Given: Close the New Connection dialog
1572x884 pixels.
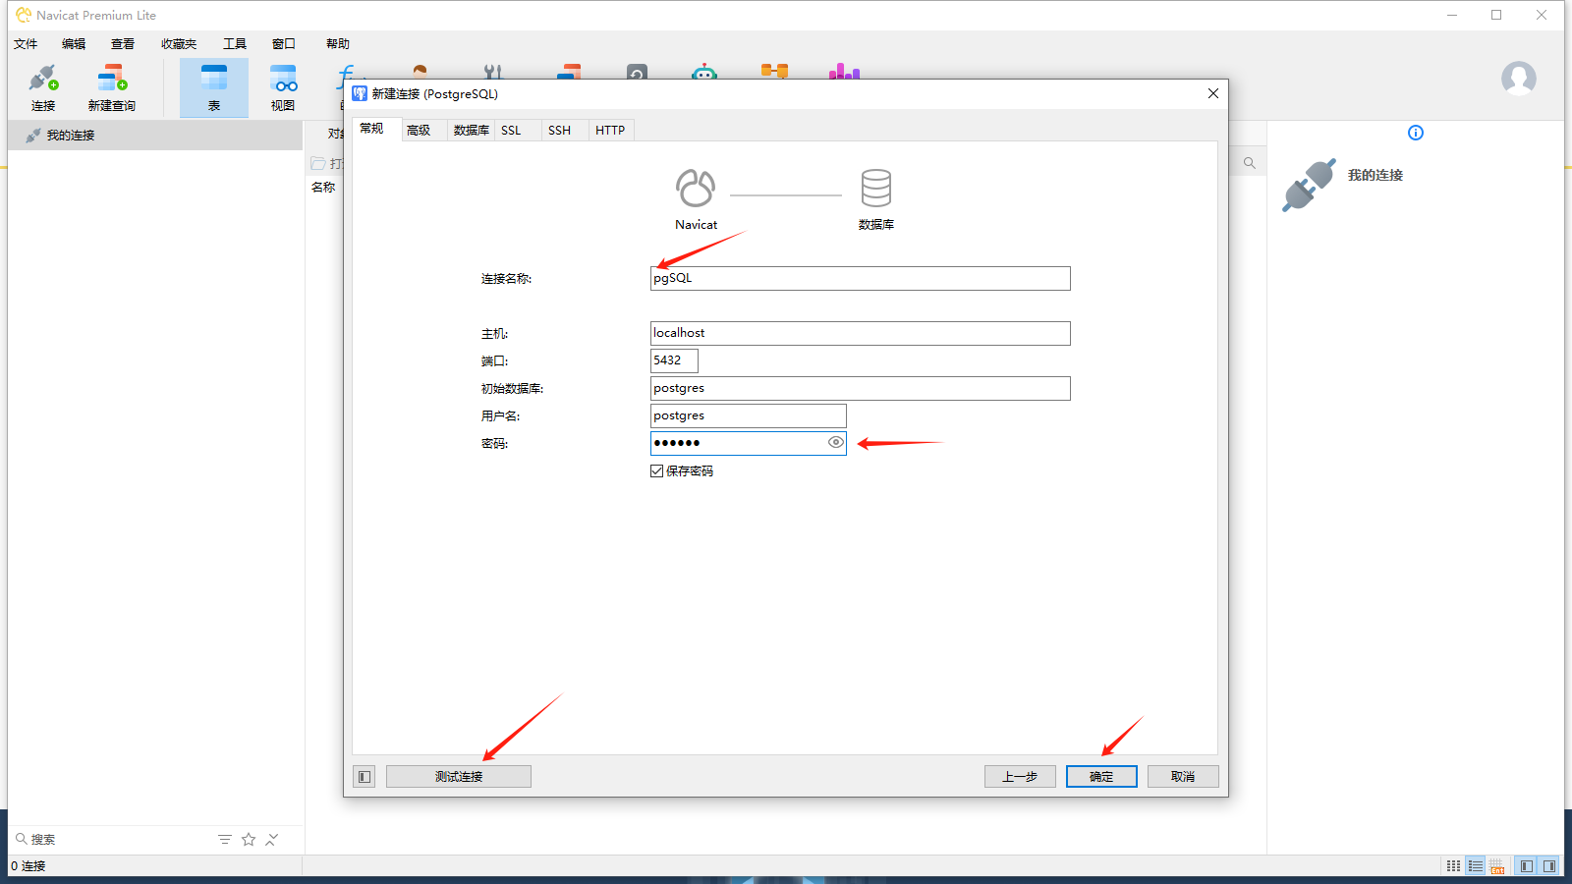Looking at the screenshot, I should 1213,93.
